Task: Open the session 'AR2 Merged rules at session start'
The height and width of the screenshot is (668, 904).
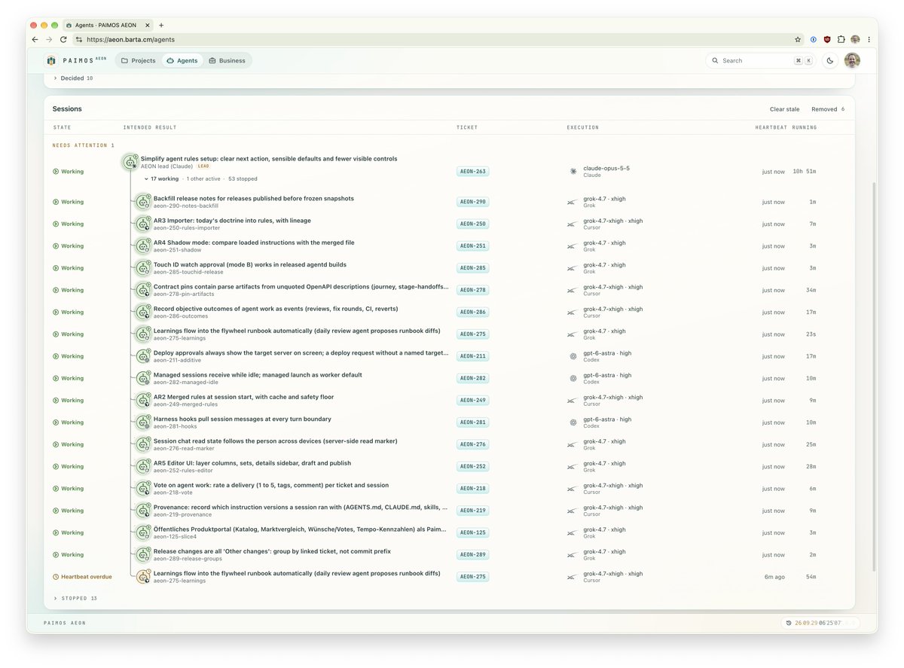Action: pyautogui.click(x=243, y=397)
